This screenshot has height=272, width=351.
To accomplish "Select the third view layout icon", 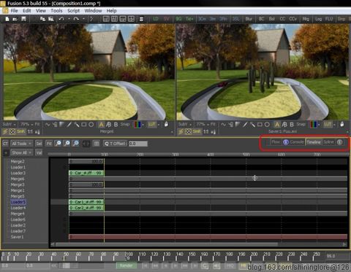I will [123, 19].
